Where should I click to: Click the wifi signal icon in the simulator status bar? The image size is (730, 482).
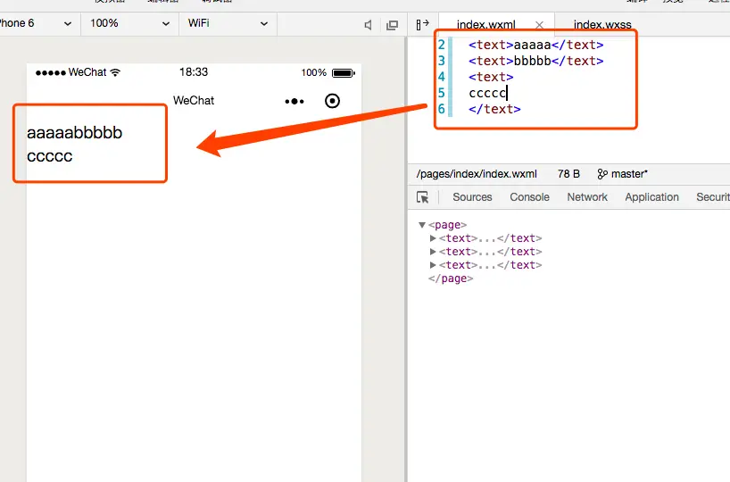coord(115,72)
